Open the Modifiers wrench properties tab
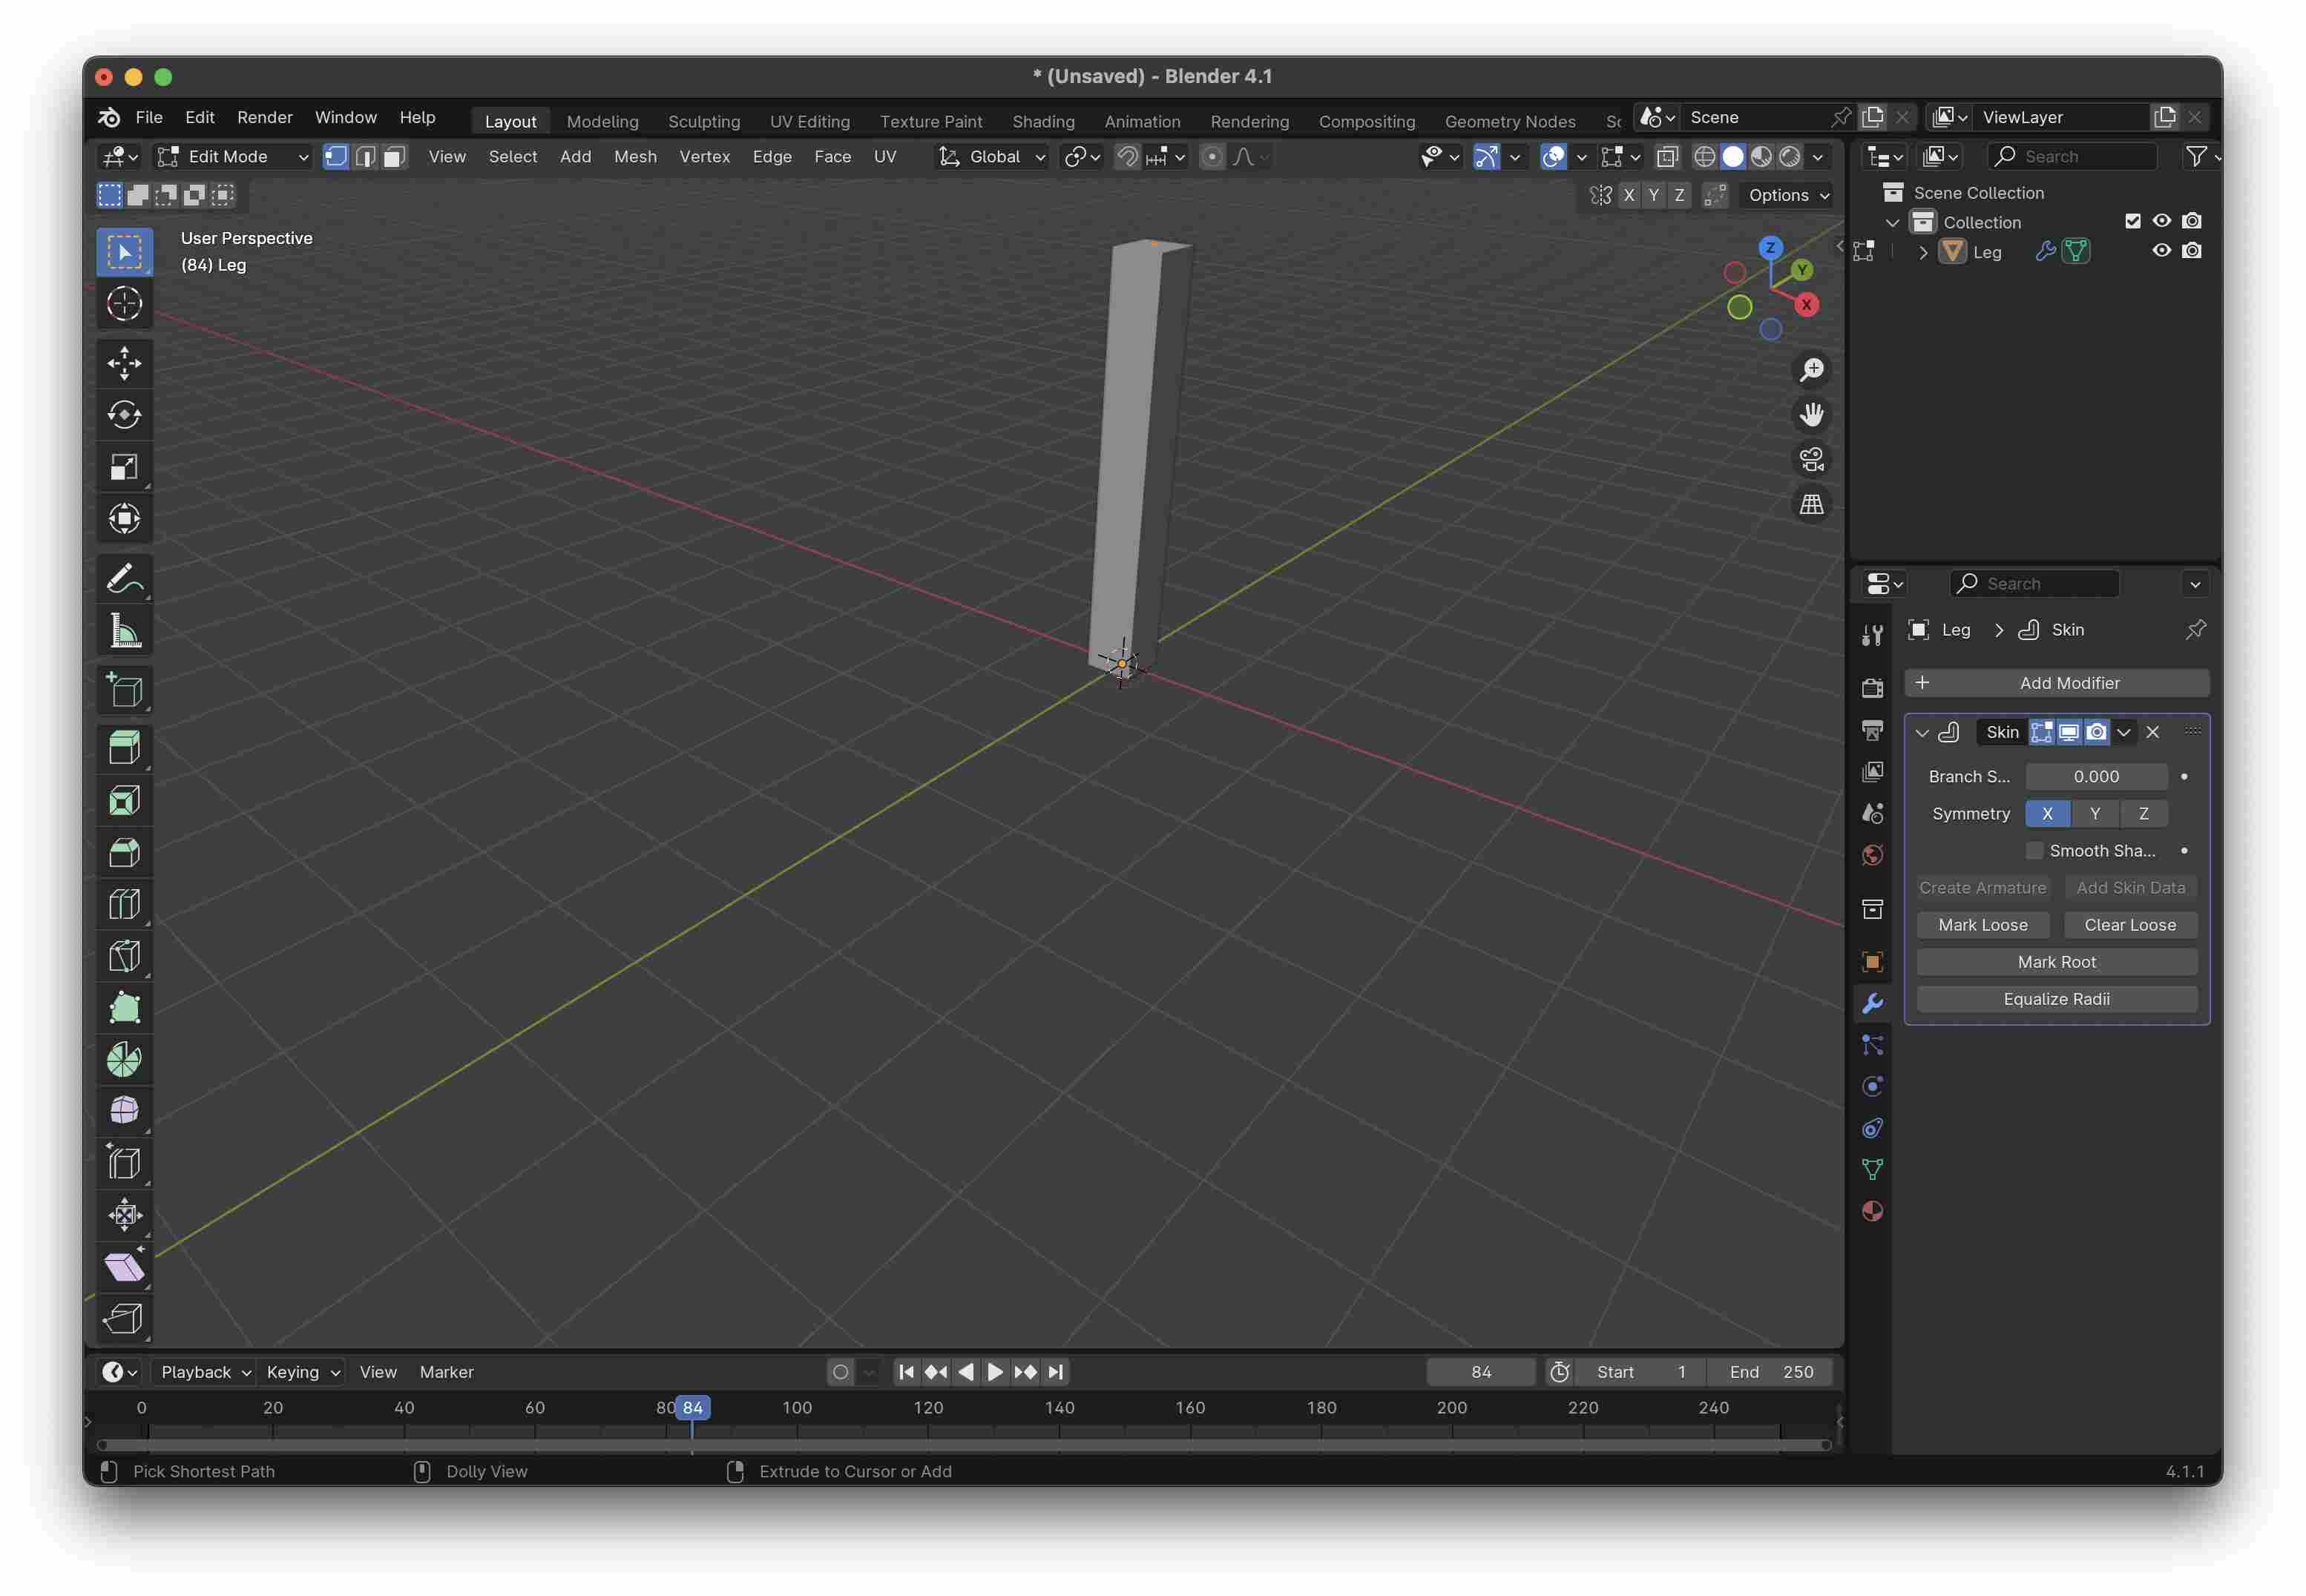Viewport: 2306px width, 1596px height. click(1873, 1004)
